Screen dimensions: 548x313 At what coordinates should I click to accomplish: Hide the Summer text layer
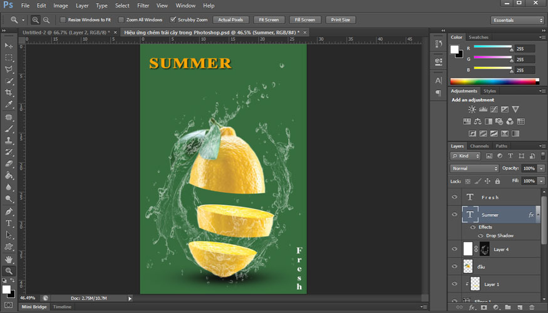click(454, 215)
